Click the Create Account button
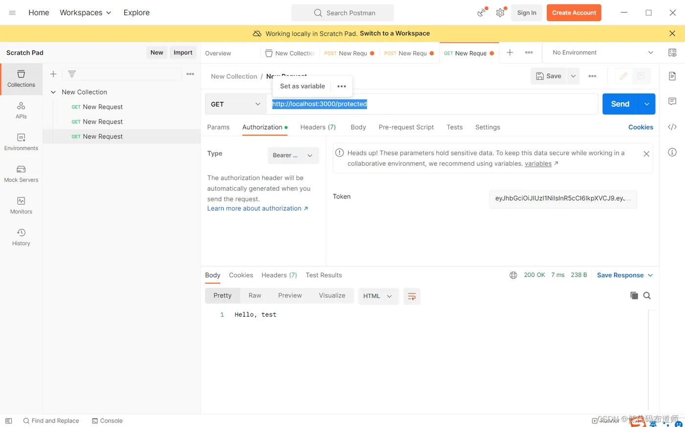This screenshot has width=685, height=427. coord(574,13)
